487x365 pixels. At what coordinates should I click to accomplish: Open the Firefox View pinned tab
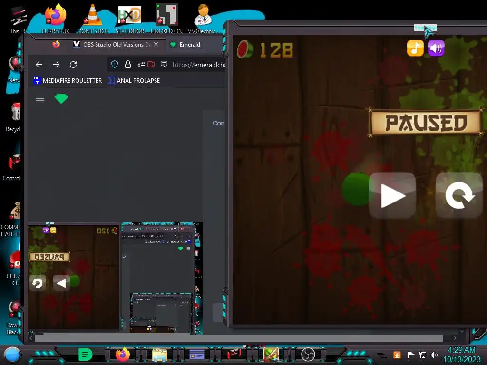[x=56, y=44]
